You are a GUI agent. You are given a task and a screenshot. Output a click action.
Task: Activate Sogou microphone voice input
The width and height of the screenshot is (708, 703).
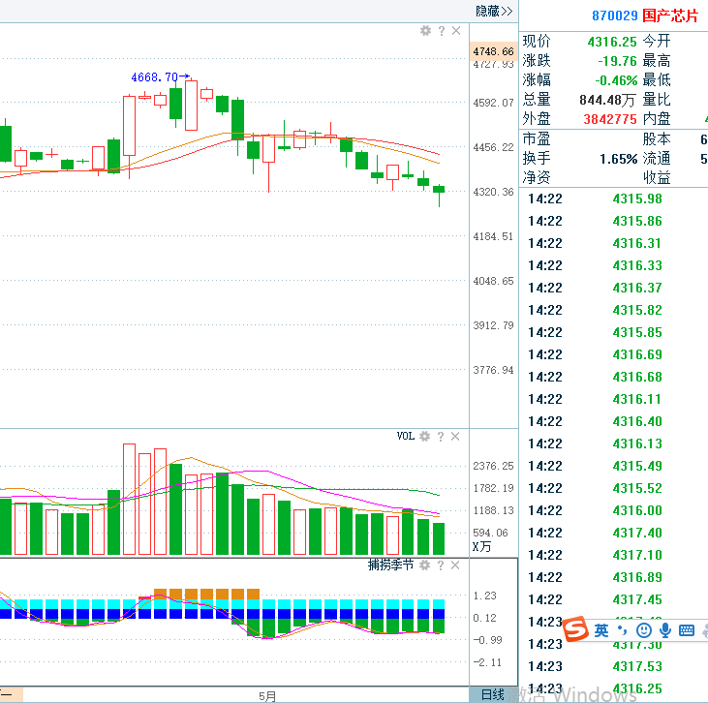[665, 630]
